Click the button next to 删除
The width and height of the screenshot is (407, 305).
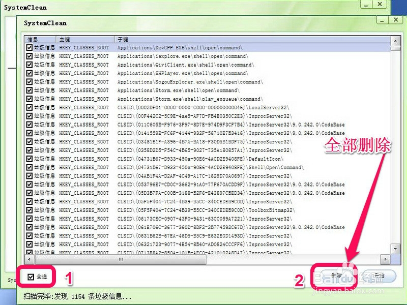tap(379, 276)
